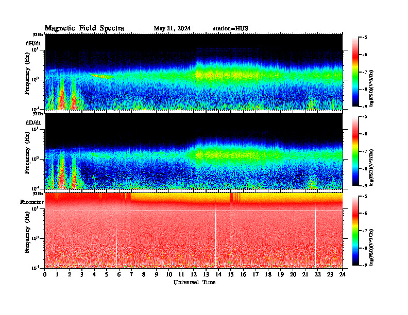Click the dH/dt color scale bar
The image size is (408, 315).
[355, 72]
